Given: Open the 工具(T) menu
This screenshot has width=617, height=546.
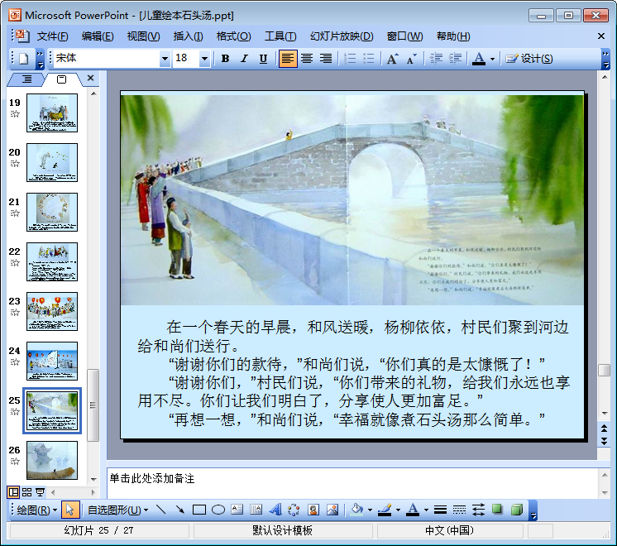Looking at the screenshot, I should tap(280, 36).
